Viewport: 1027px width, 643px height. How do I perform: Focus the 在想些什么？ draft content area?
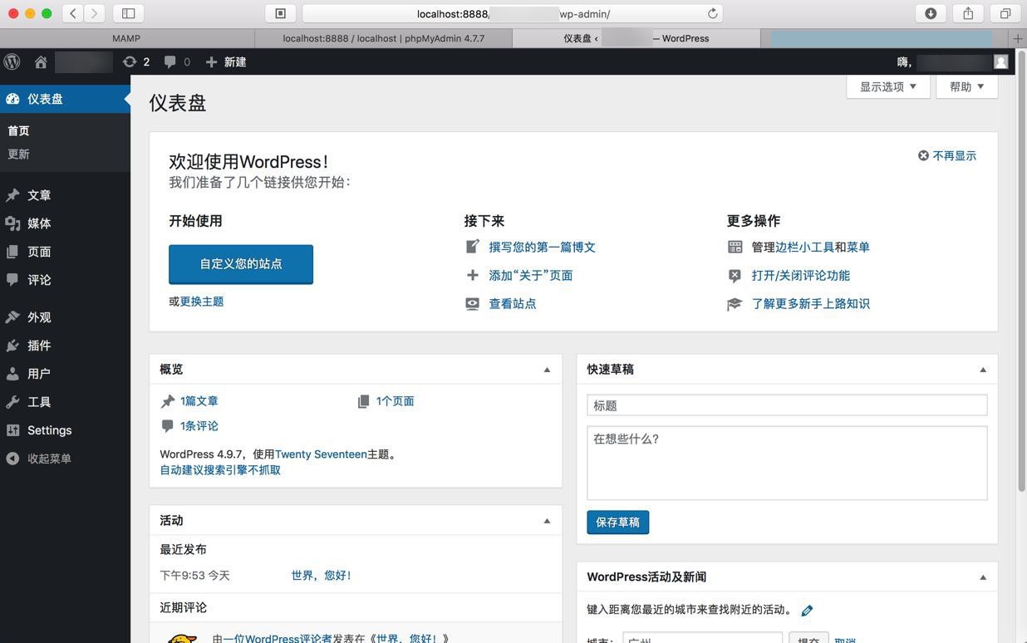tap(787, 464)
